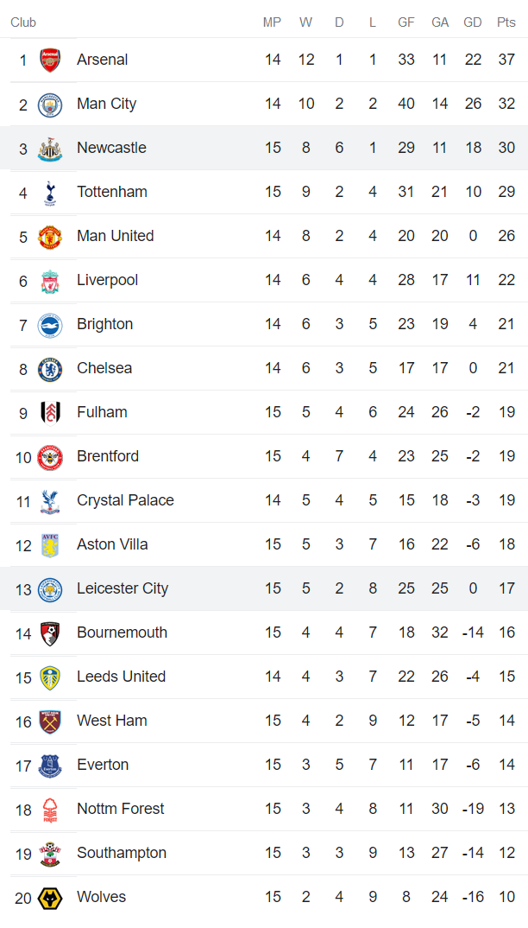528x928 pixels.
Task: Open the Liverpool crest icon
Action: pos(50,280)
